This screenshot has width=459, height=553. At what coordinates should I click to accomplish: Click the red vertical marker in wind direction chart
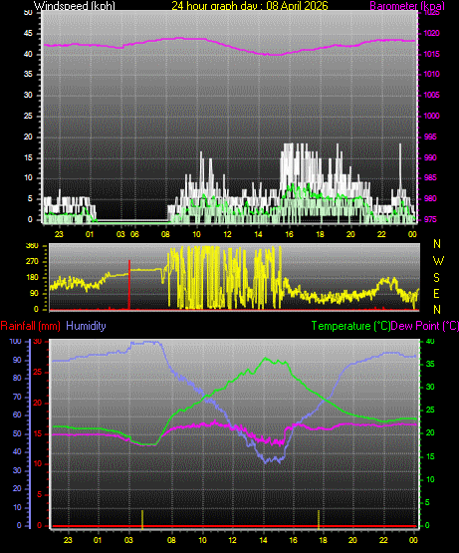129,285
